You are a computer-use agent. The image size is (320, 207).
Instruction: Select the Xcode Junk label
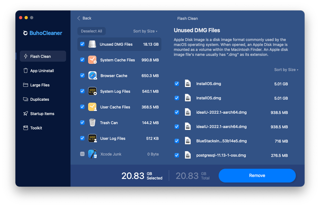coord(111,154)
